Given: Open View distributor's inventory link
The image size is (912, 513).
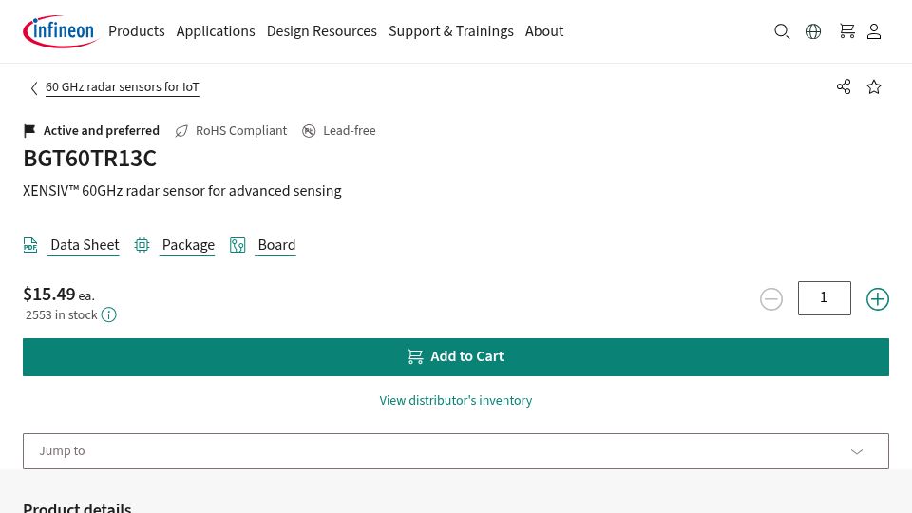Looking at the screenshot, I should [x=456, y=400].
